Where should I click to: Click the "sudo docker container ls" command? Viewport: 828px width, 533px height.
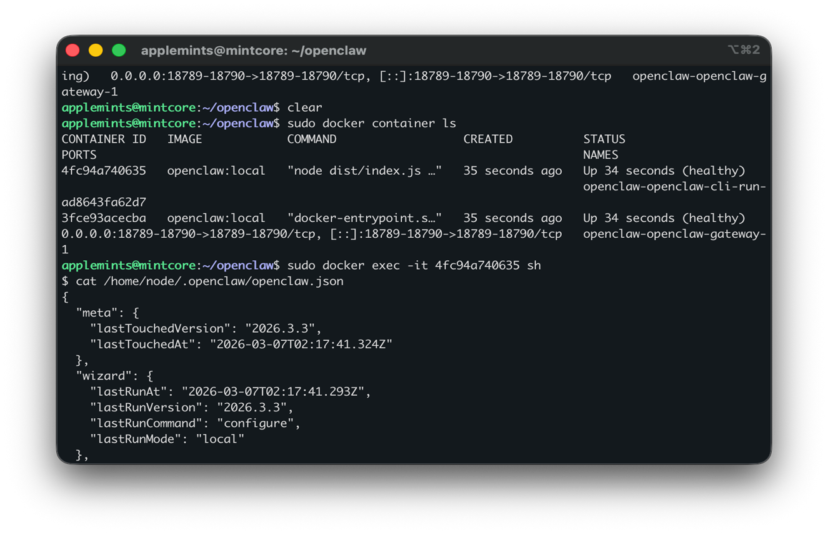click(x=372, y=124)
